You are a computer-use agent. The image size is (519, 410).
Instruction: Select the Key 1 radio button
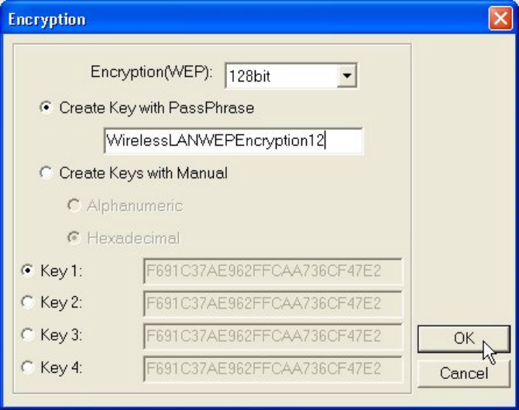(x=29, y=271)
